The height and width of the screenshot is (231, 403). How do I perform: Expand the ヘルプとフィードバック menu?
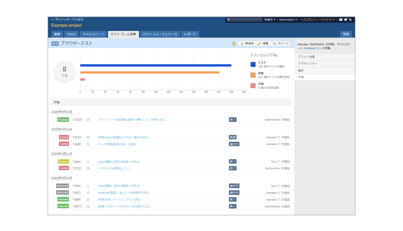318,19
